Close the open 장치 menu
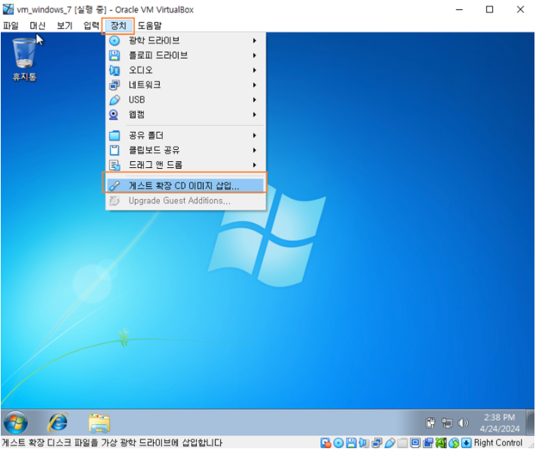 [x=118, y=26]
